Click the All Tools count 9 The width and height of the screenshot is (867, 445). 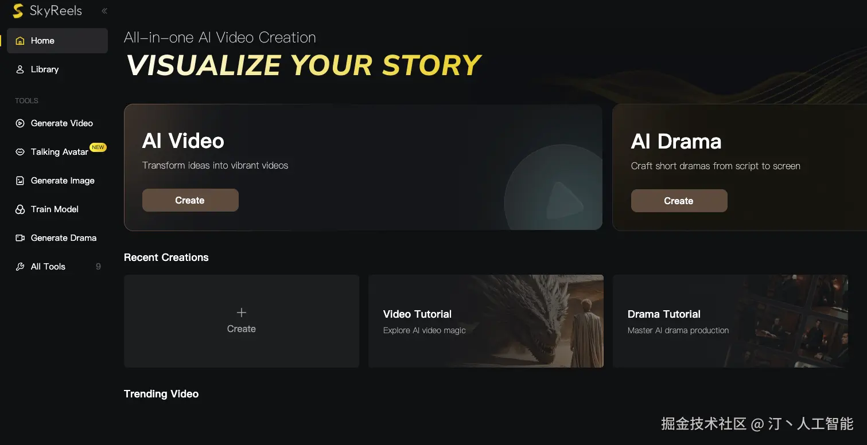point(98,267)
